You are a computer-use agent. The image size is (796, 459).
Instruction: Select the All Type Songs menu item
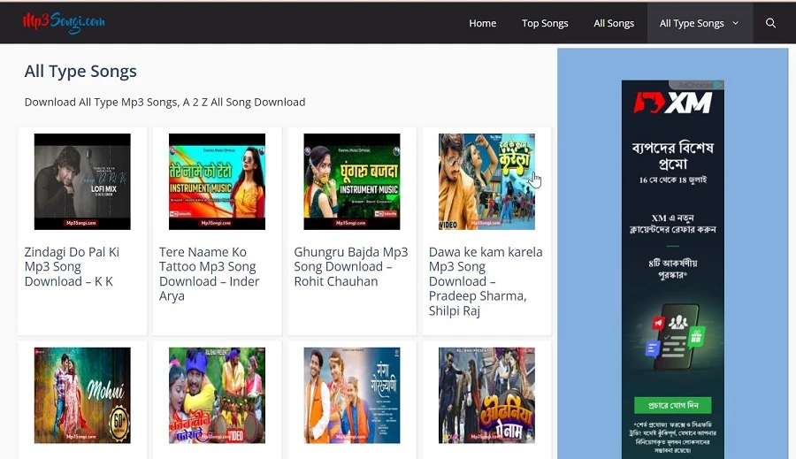[x=692, y=23]
